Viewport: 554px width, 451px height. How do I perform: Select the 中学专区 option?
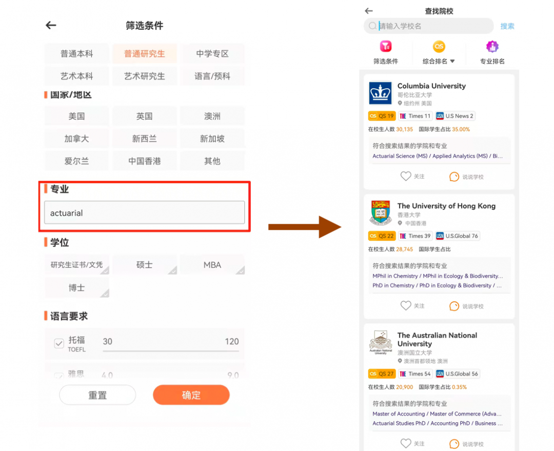pyautogui.click(x=212, y=54)
